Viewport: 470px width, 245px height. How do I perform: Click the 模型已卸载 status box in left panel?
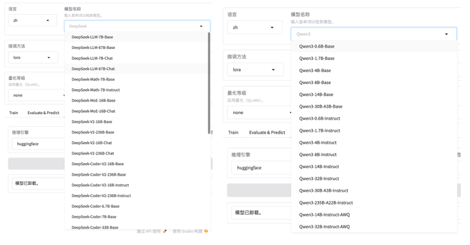(38, 183)
